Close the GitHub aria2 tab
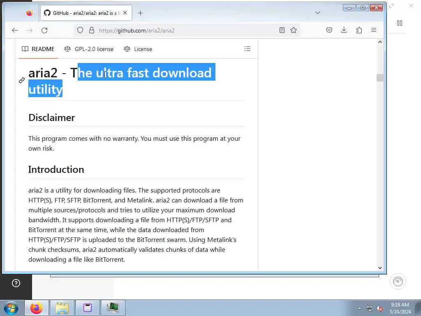Screen dimensions: 421x316 tap(125, 13)
